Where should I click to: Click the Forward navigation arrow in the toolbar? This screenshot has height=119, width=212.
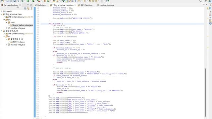[x=102, y=1]
